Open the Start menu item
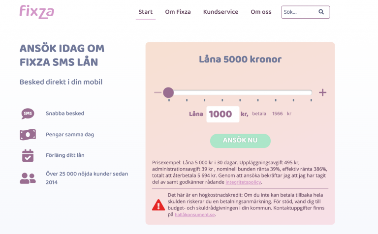Viewport: 378px width, 234px height. pyautogui.click(x=145, y=12)
